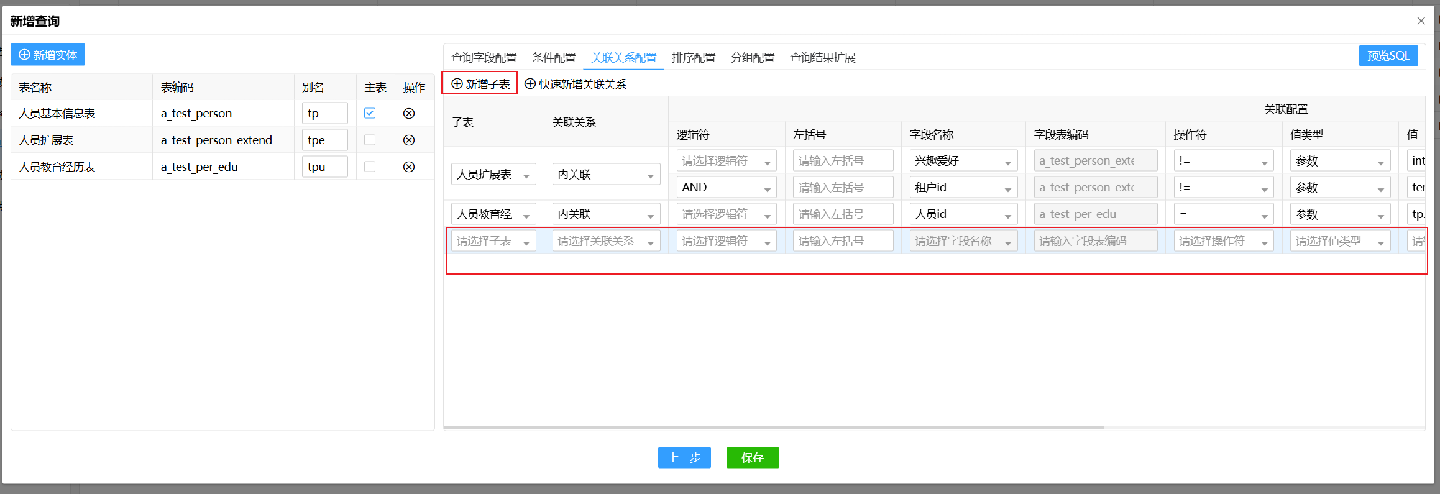
Task: Switch to the 条件配置 tab
Action: click(554, 58)
